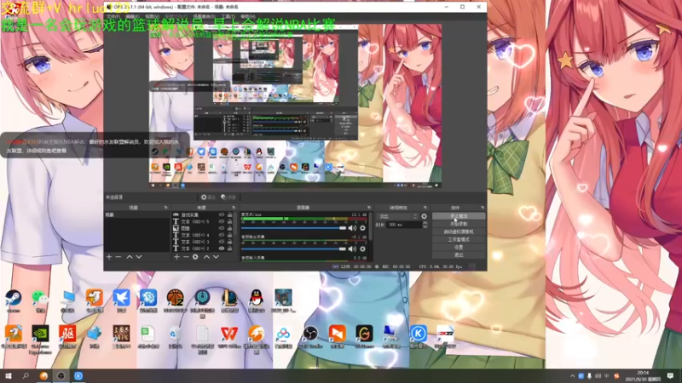Toggle the lock on the 图像 source
Viewport: 682px width, 383px height.
point(229,228)
